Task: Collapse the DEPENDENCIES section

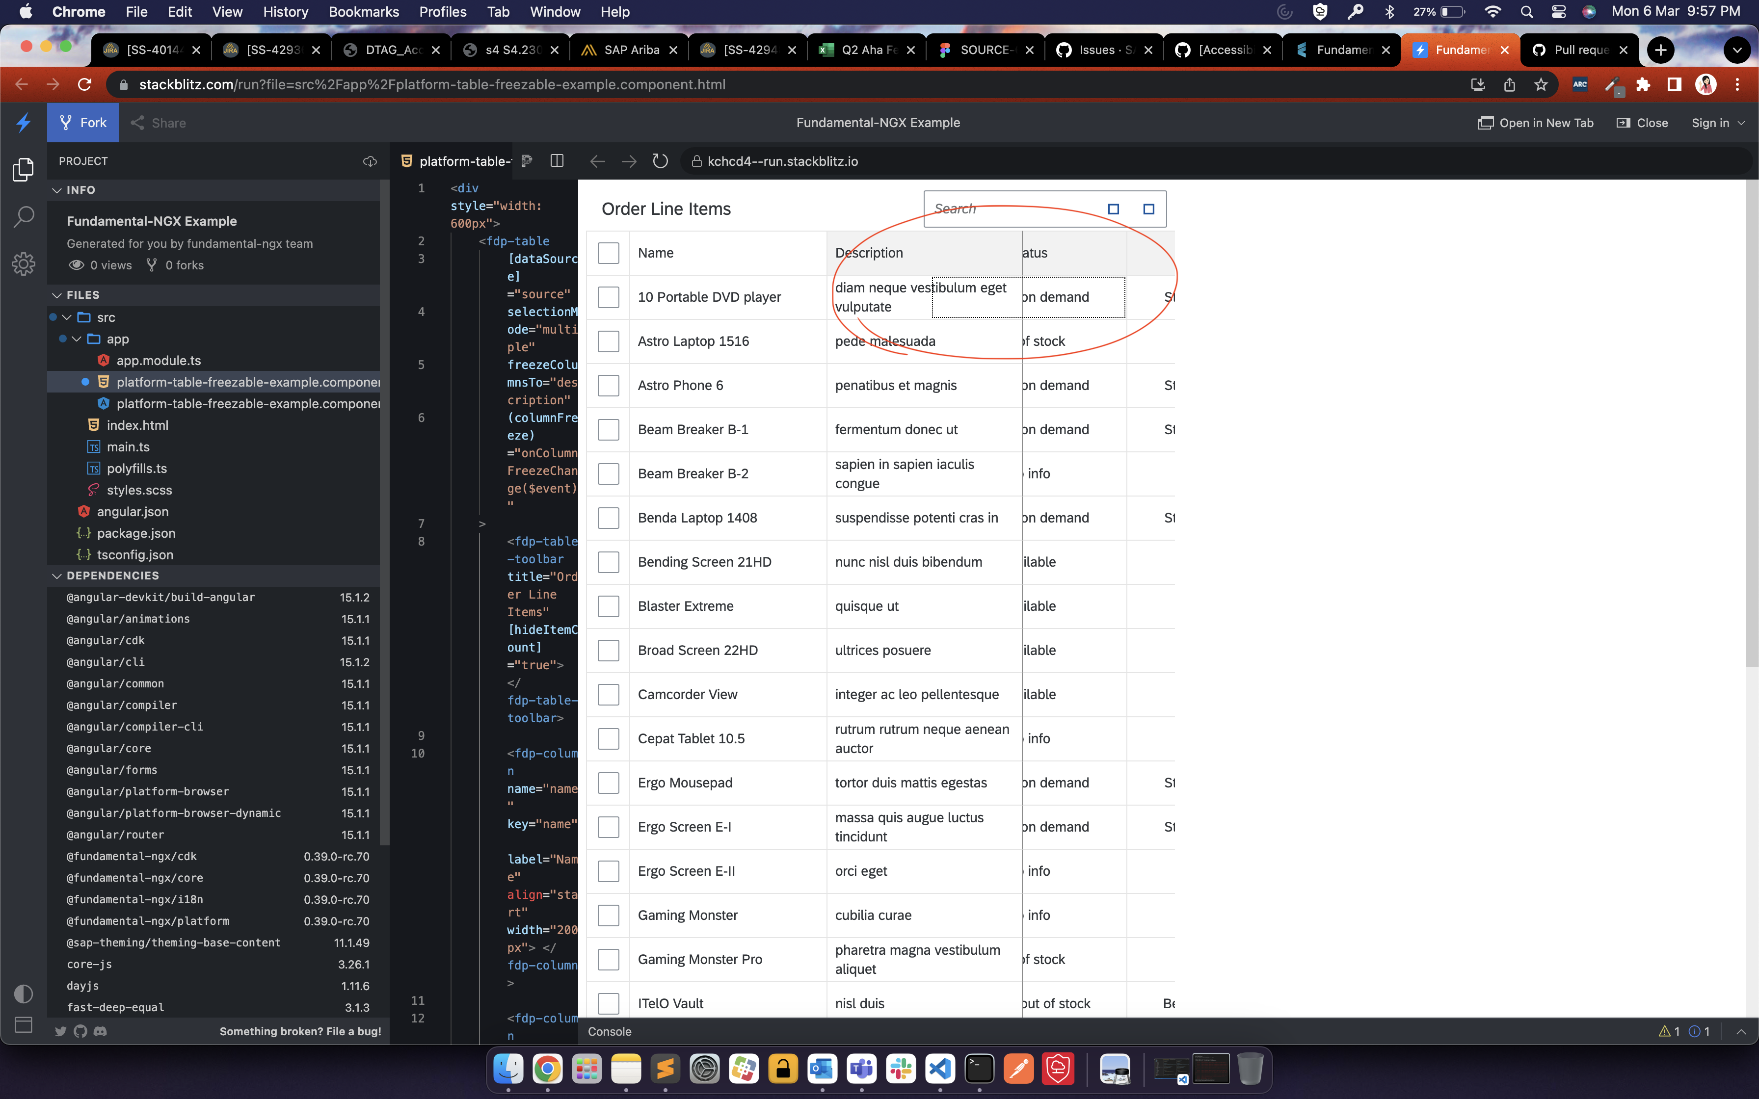Action: point(57,575)
